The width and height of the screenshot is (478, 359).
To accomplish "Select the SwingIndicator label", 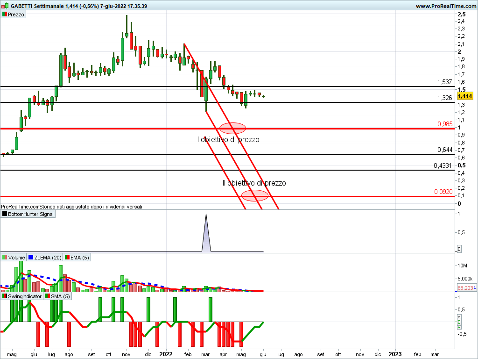I will click(x=25, y=296).
